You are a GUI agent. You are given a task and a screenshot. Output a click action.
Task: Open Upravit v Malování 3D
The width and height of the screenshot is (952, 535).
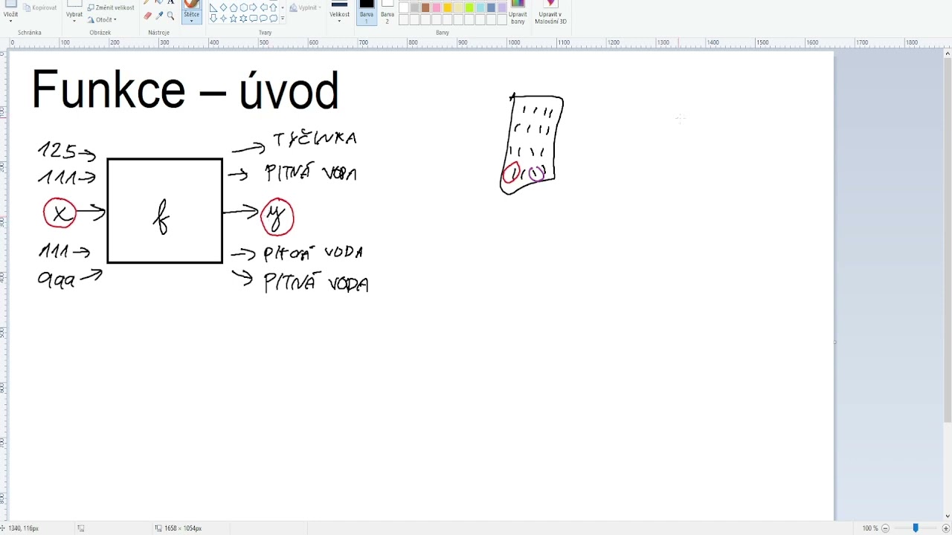550,13
